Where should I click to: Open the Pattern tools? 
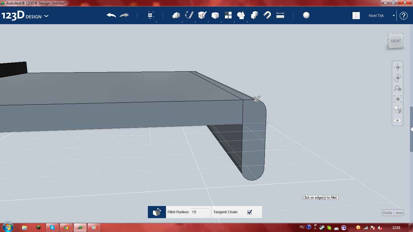tap(228, 15)
